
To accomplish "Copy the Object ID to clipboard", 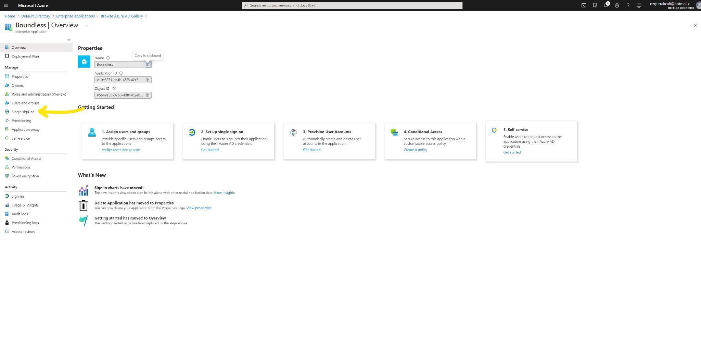I will tap(148, 95).
